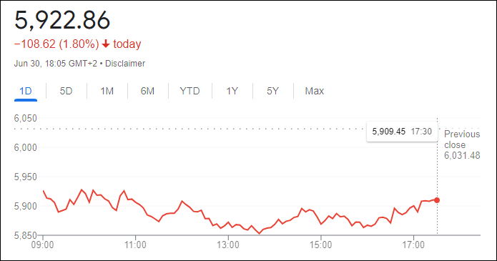Switch chart to 1Y view
The height and width of the screenshot is (261, 497).
pyautogui.click(x=232, y=92)
